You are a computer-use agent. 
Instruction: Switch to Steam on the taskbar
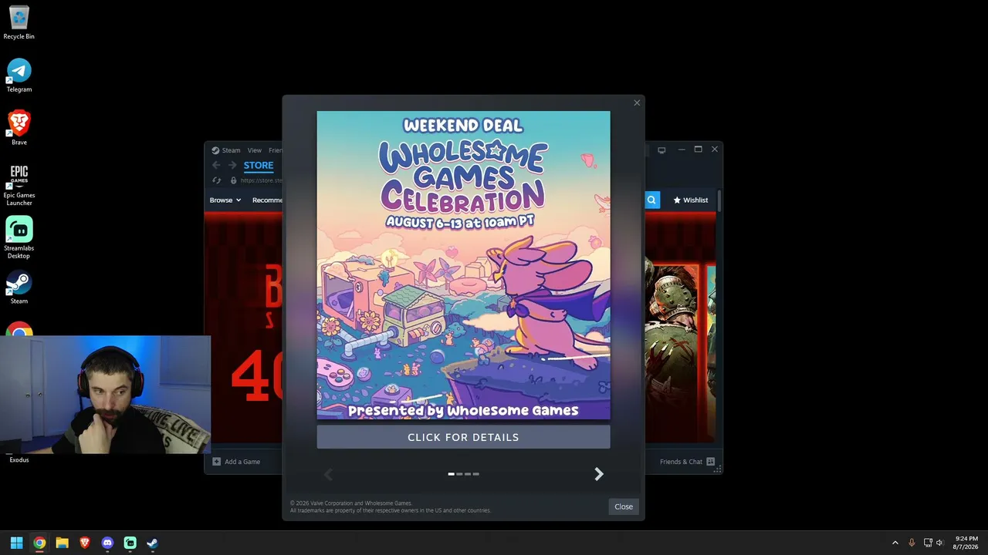(153, 543)
